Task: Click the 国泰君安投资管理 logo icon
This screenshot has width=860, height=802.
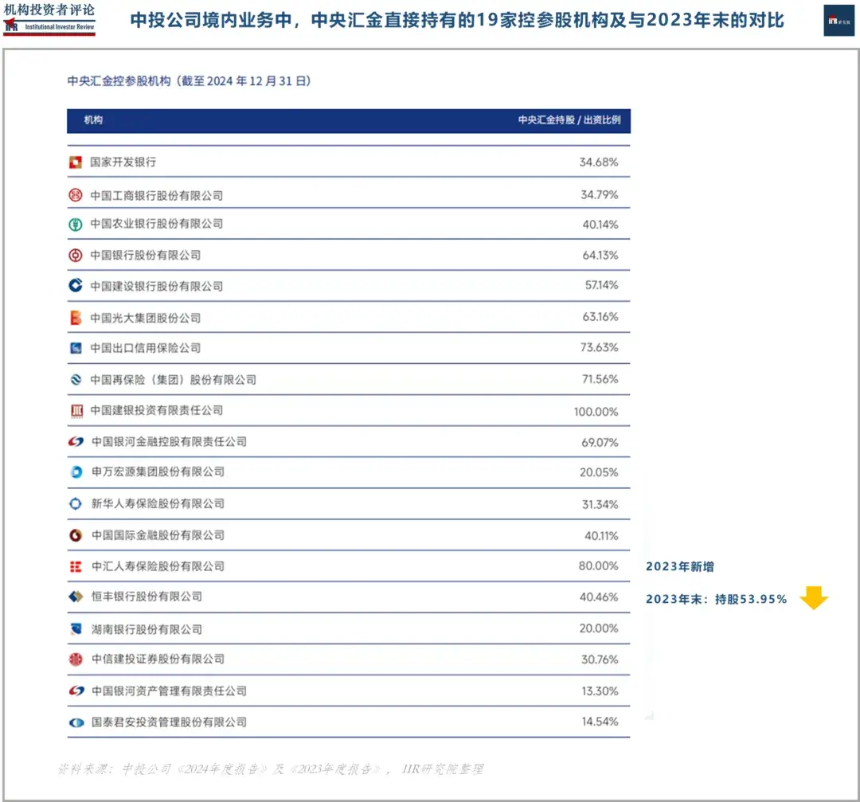Action: 76,723
